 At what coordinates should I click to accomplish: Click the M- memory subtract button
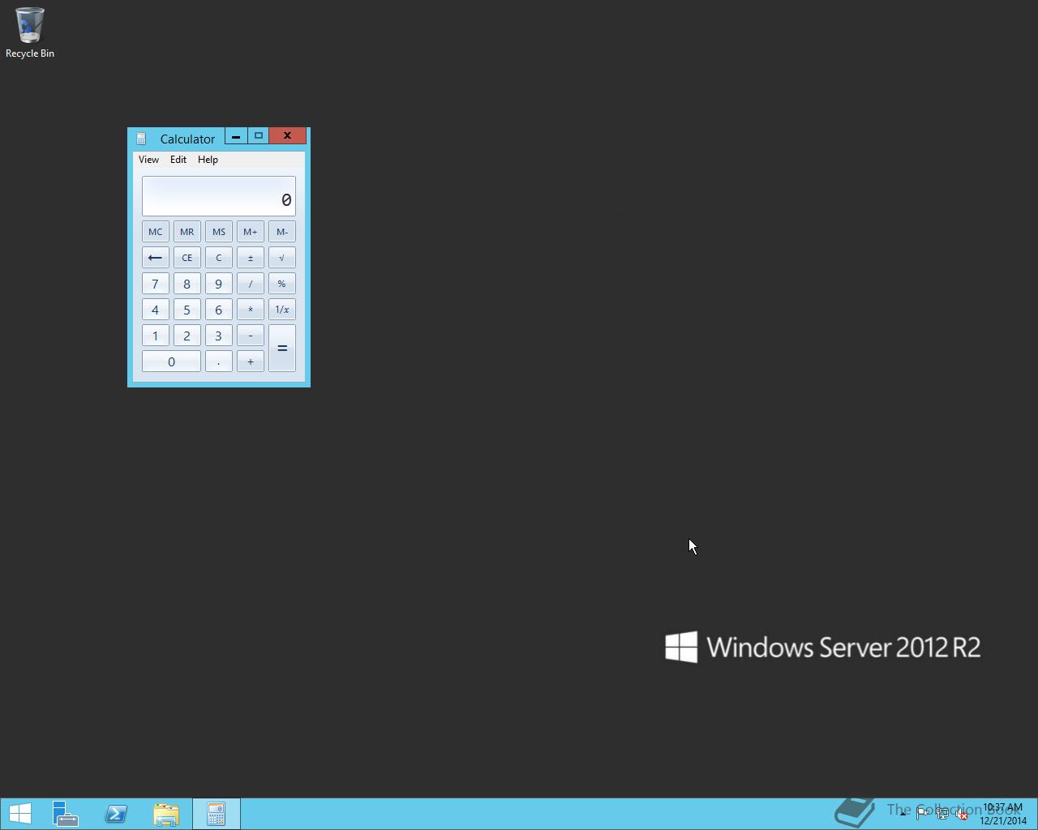pyautogui.click(x=281, y=232)
